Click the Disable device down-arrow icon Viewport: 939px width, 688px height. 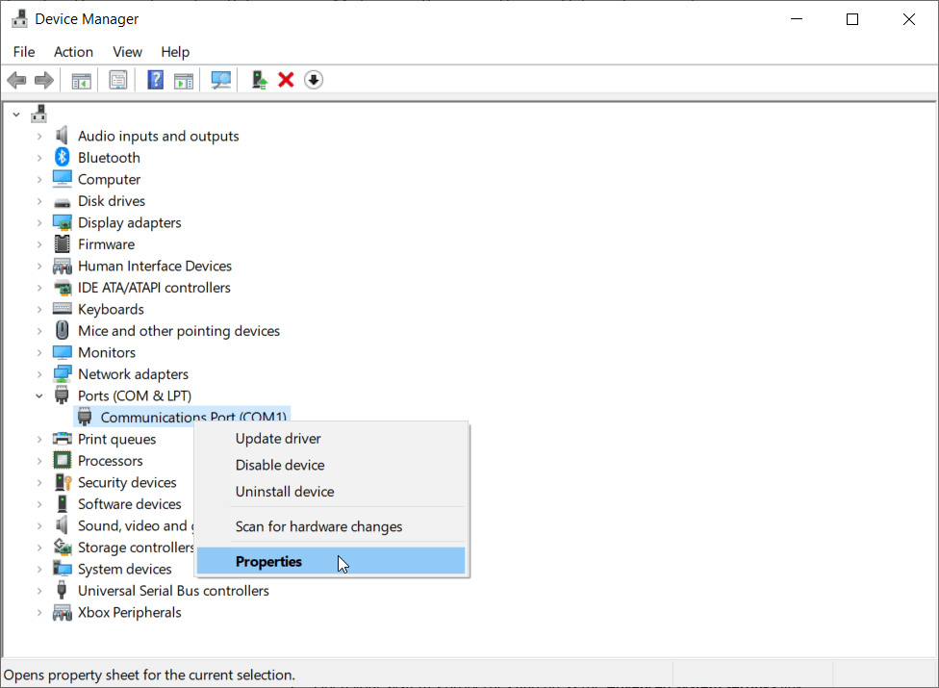point(313,79)
